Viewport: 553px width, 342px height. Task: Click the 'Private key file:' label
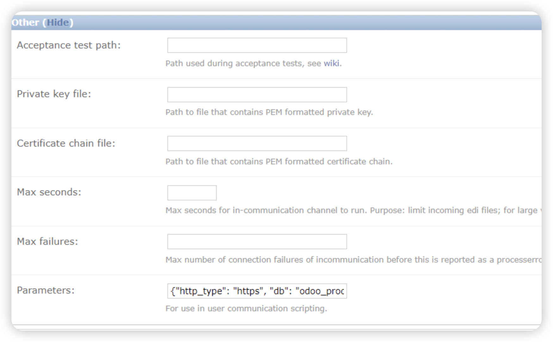point(54,94)
